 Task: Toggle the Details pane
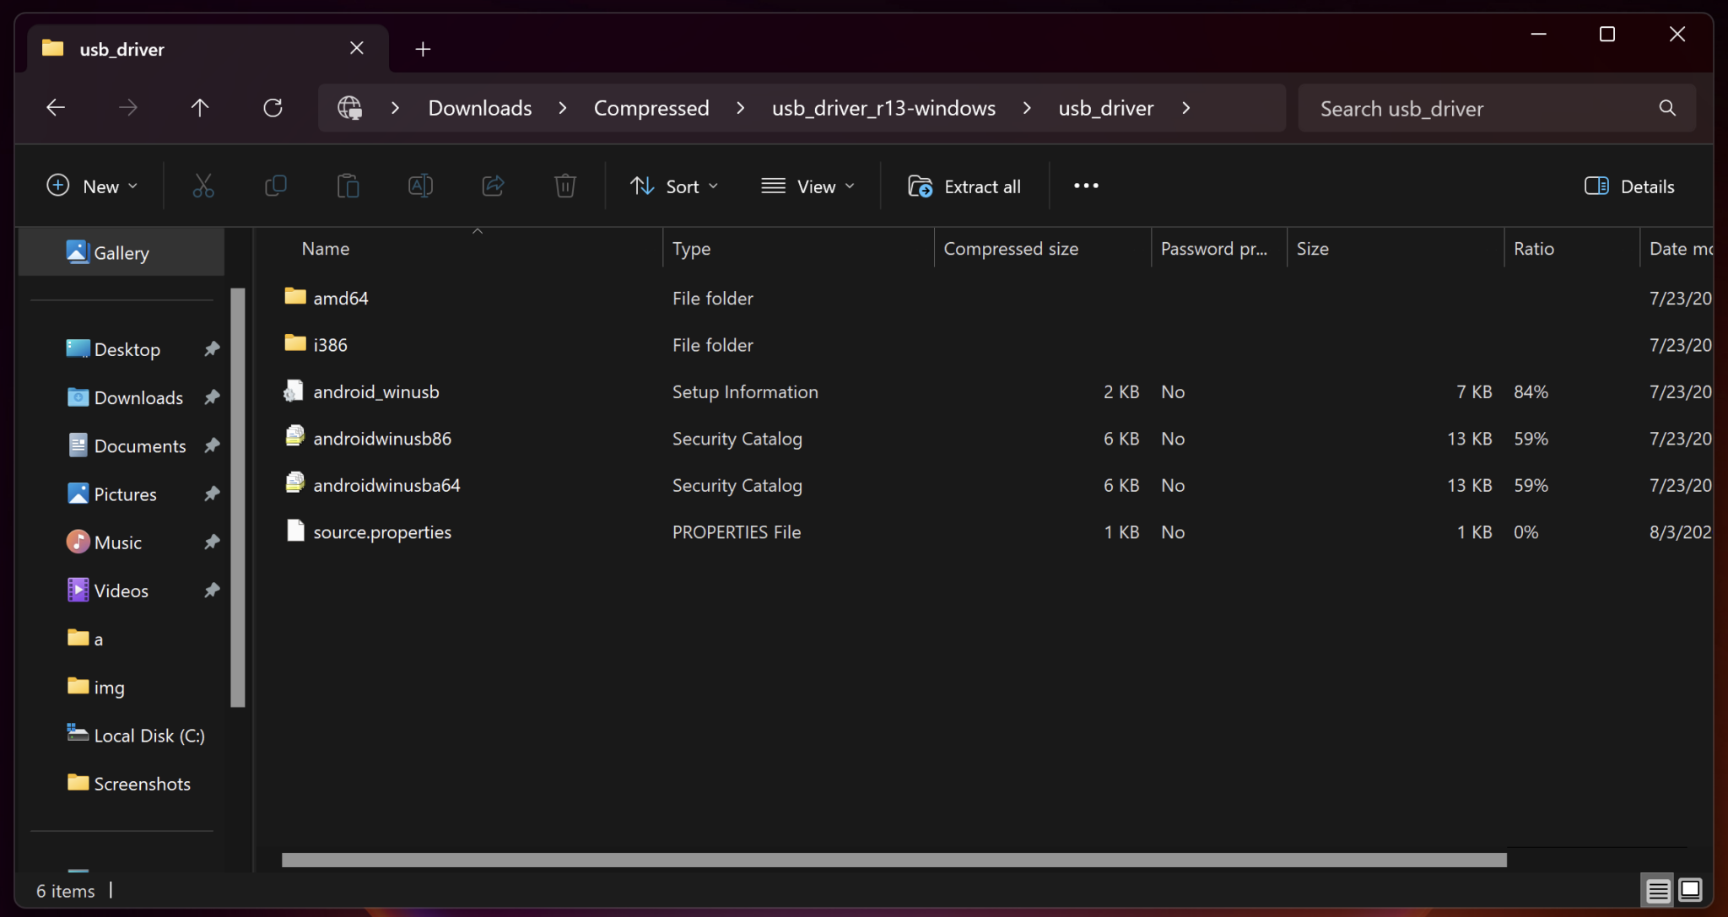1629,186
